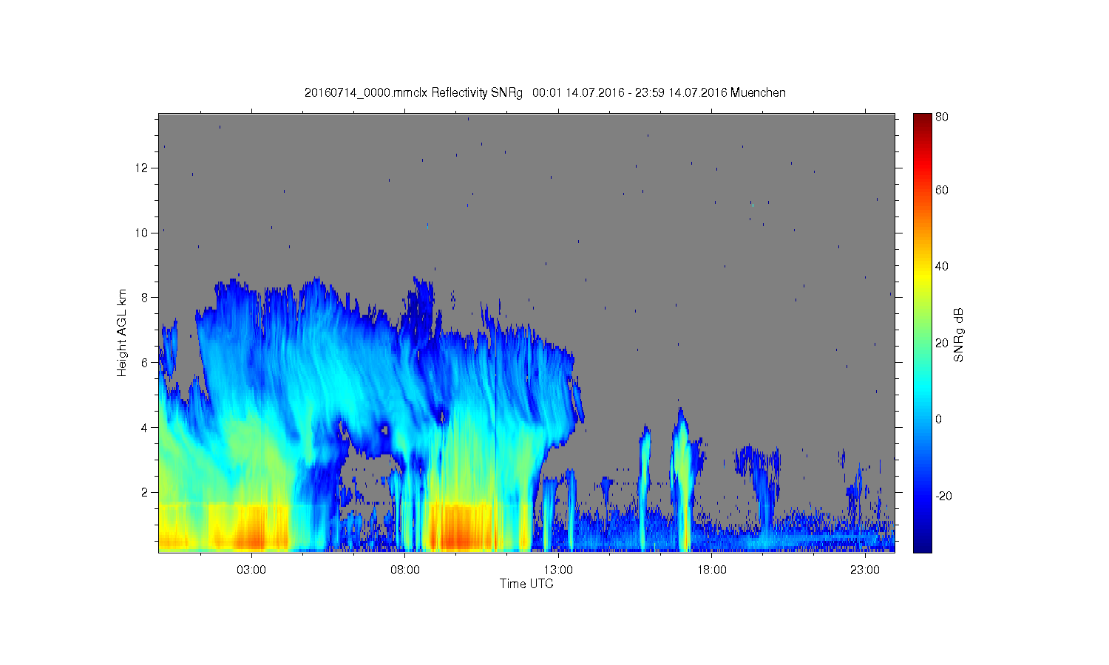
Task: Click the plot title text '20160714_0000.mmclx Reflectivity SNRg'
Action: click(x=413, y=93)
